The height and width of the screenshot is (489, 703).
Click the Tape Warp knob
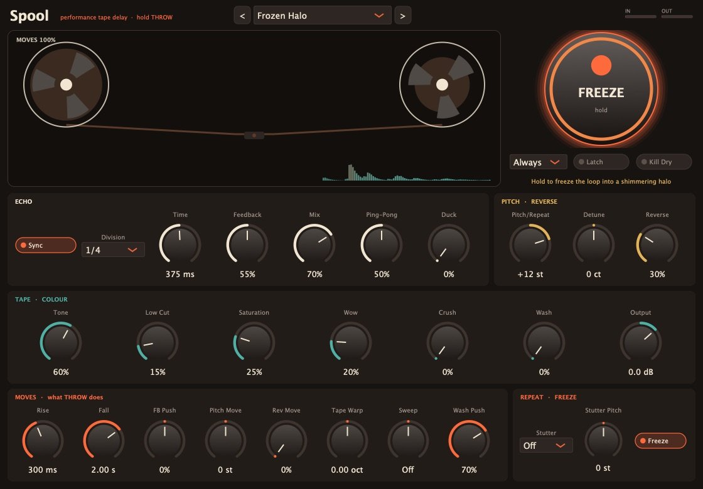[x=347, y=440]
